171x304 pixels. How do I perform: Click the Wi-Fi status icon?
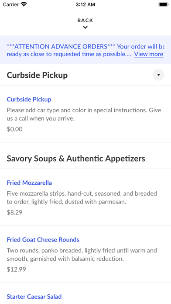click(x=24, y=4)
